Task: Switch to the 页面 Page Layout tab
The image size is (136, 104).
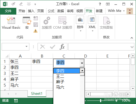Action: 41,11
